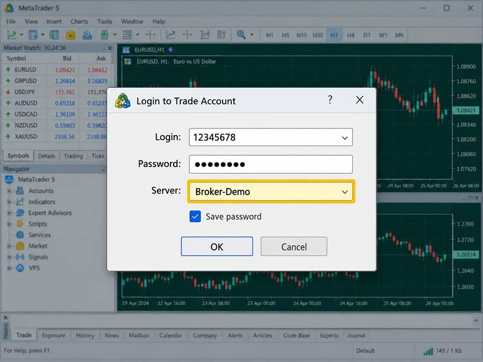The image size is (483, 362).
Task: Click the connection signal bars in status bar
Action: tap(428, 351)
